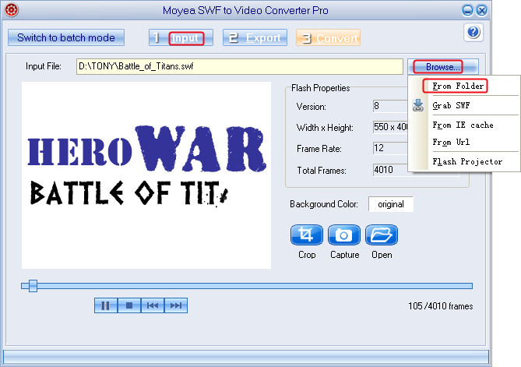Image resolution: width=521 pixels, height=367 pixels.
Task: Minimize the converter window
Action: (x=467, y=10)
